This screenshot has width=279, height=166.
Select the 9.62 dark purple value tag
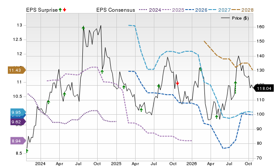pyautogui.click(x=18, y=122)
